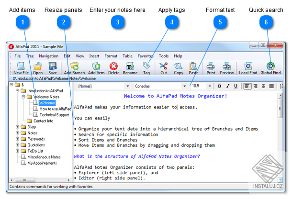Click the Rename icon
This screenshot has height=199, width=292.
click(130, 66)
